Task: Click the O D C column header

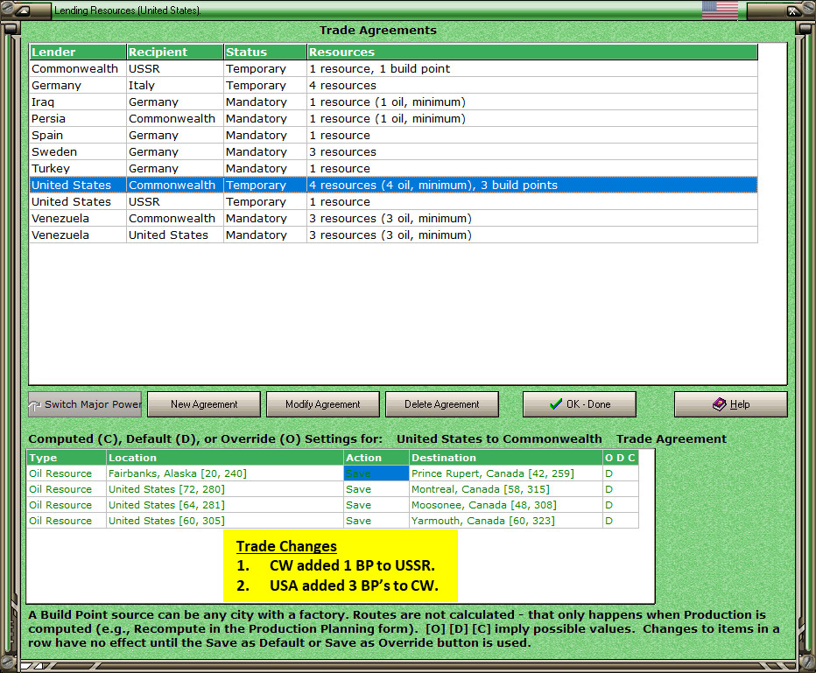Action: click(621, 458)
